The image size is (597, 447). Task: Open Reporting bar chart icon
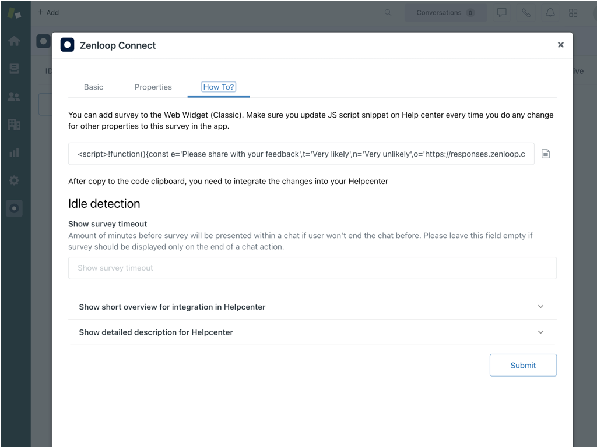(14, 152)
